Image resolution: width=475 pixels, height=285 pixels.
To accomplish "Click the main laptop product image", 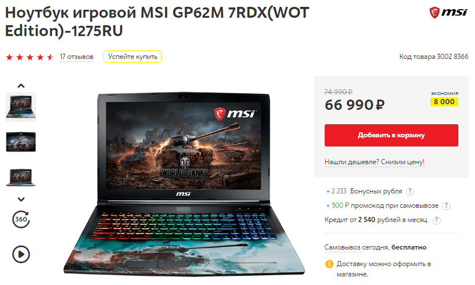I will click(x=184, y=184).
